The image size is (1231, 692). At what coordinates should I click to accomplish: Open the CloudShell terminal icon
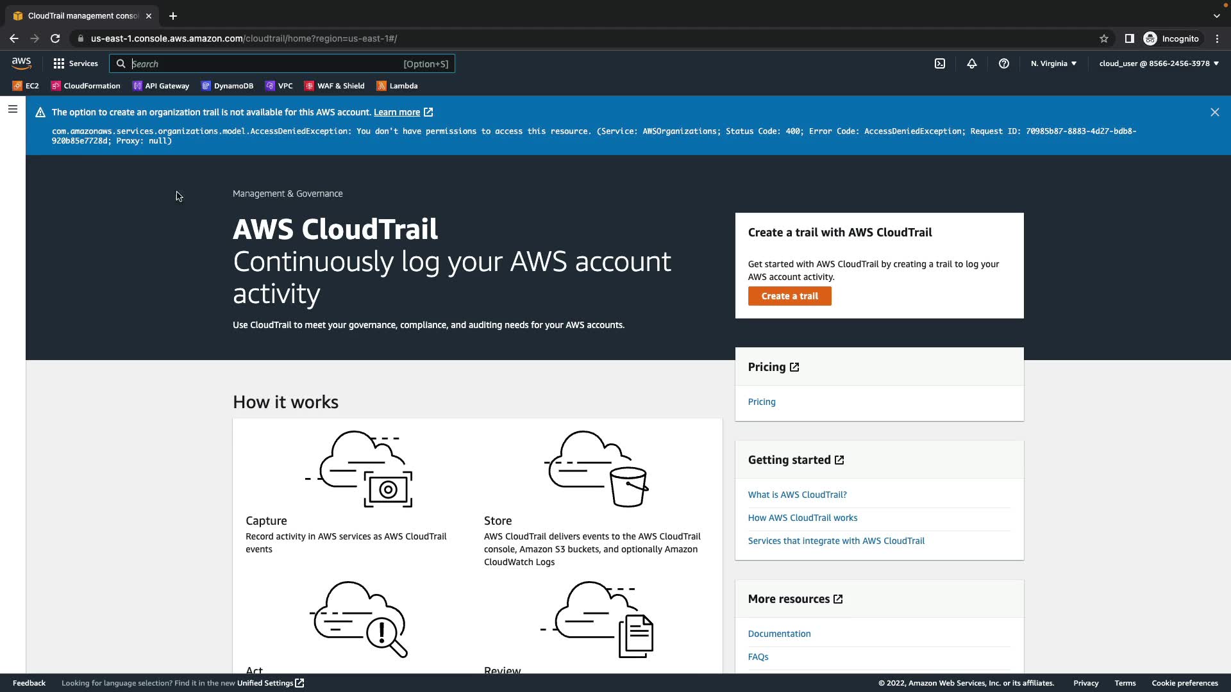[x=939, y=63]
